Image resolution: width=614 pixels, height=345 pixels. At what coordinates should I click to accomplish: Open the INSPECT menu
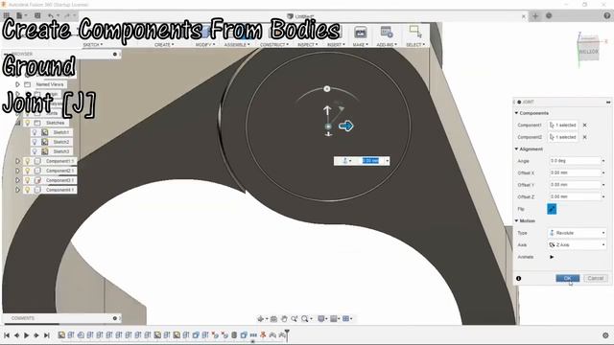click(x=307, y=45)
